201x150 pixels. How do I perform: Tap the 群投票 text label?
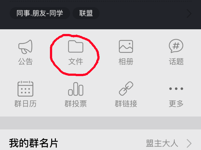point(76,104)
